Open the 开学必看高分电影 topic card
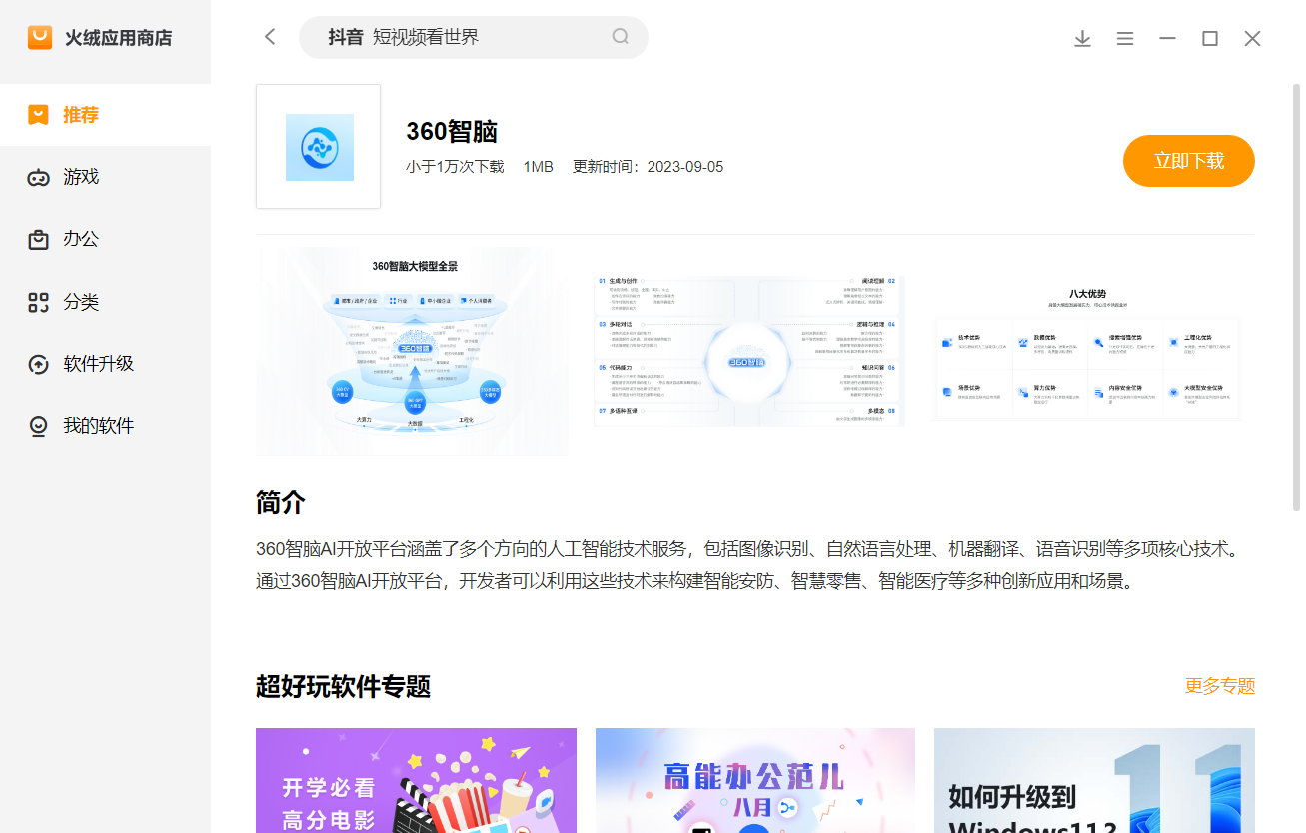Screen dimensions: 1306x833 pos(416,781)
